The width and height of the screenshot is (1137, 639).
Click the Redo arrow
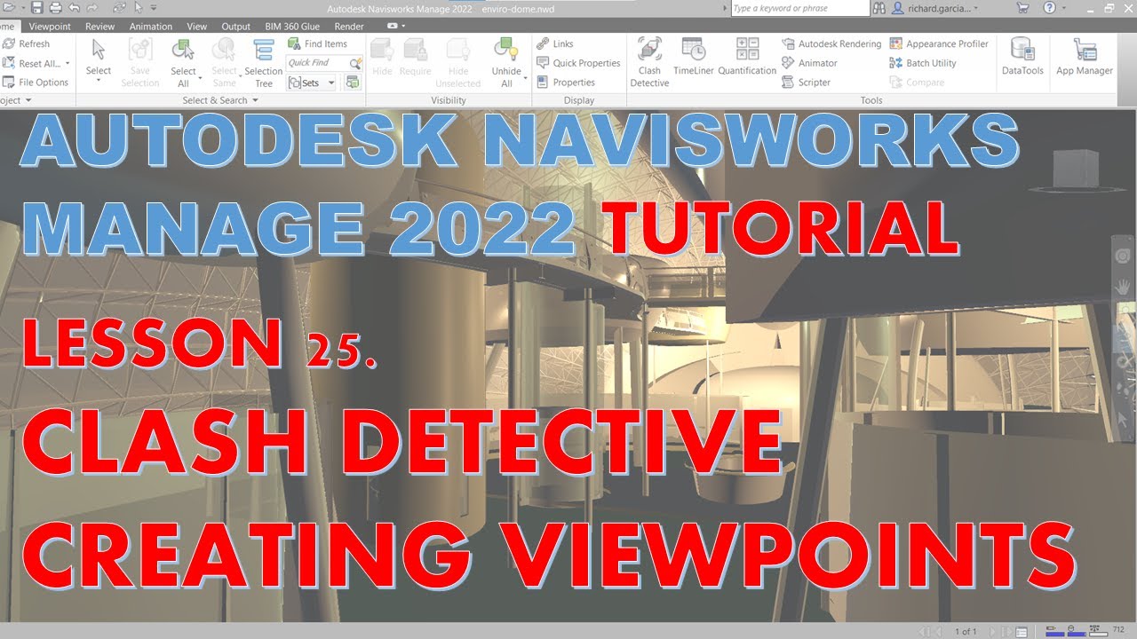(92, 8)
